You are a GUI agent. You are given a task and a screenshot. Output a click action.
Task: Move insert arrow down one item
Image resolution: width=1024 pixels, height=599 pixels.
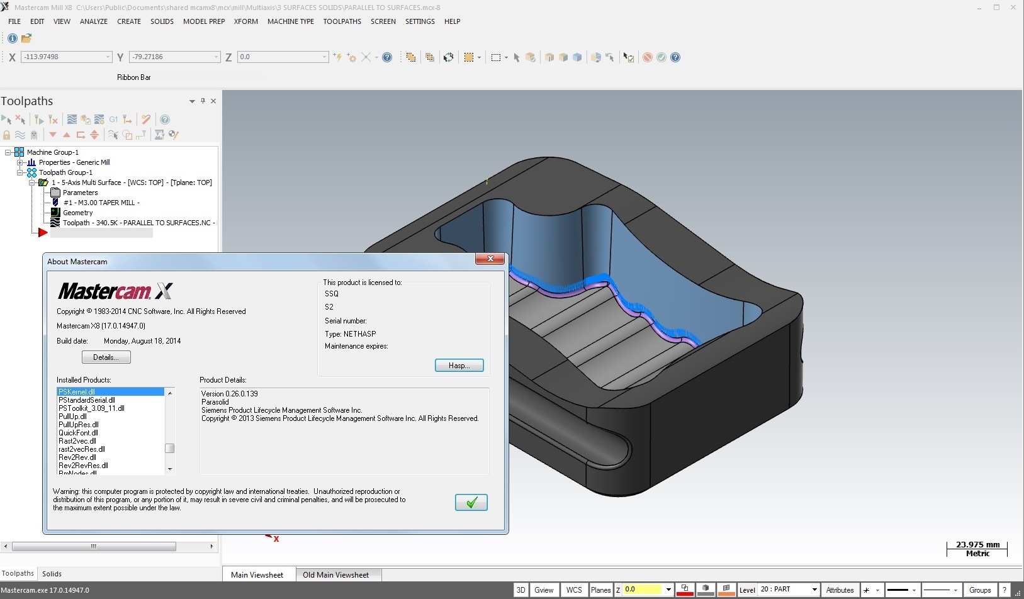click(x=53, y=134)
